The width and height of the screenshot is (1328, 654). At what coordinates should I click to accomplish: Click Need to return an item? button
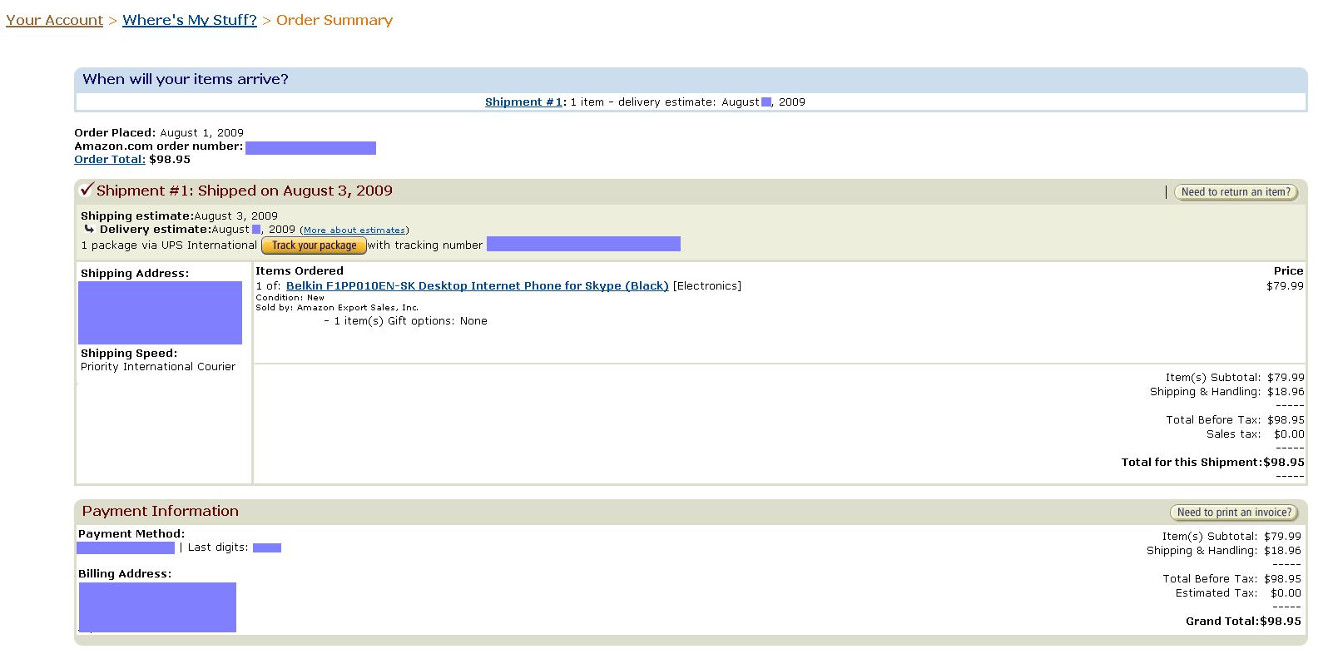(1236, 192)
